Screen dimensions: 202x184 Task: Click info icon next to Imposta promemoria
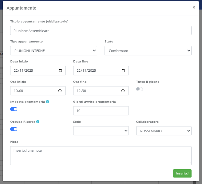[x=48, y=102]
